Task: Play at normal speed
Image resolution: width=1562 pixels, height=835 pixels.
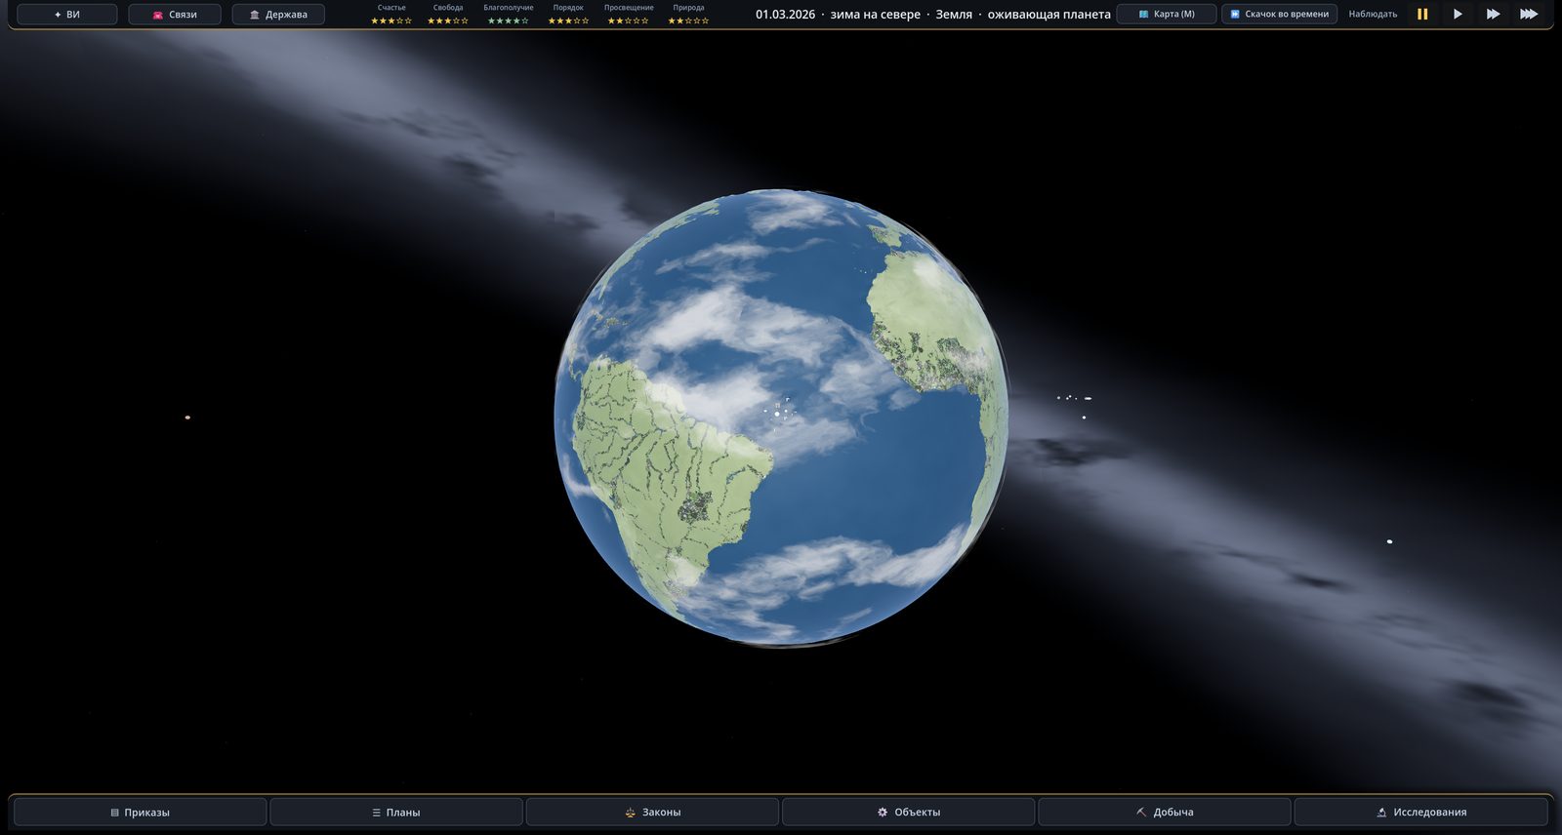Action: [1458, 15]
